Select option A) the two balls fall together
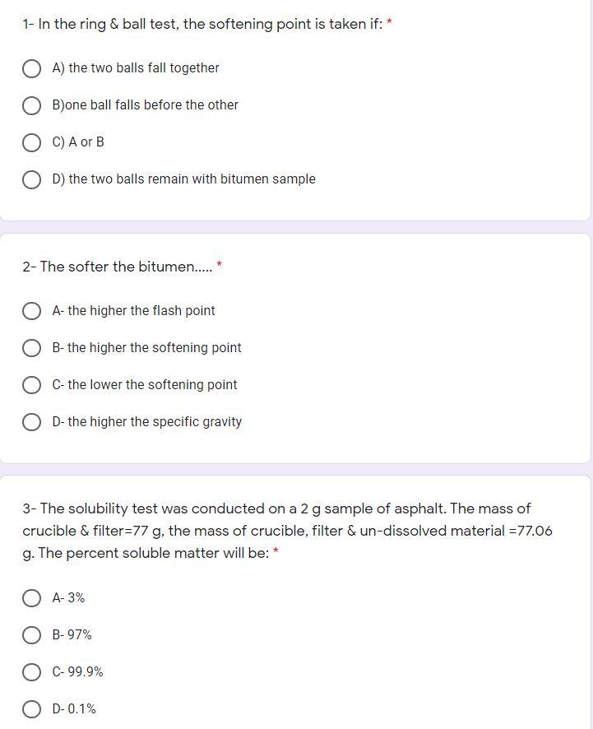Screen dimensions: 593x729 [32, 68]
